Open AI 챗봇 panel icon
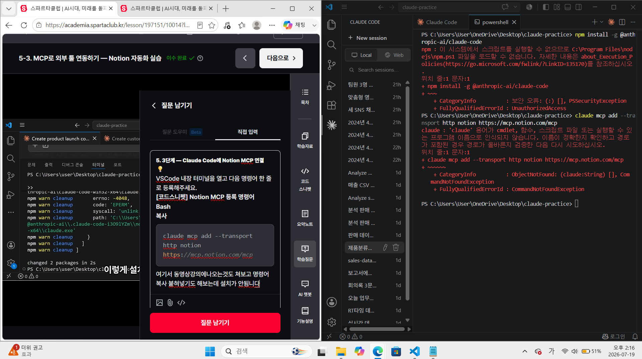This screenshot has width=642, height=359. pyautogui.click(x=305, y=288)
